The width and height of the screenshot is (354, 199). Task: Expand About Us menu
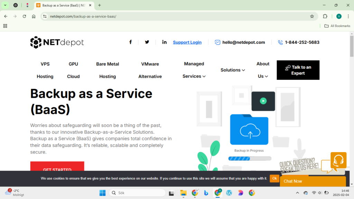tap(263, 70)
